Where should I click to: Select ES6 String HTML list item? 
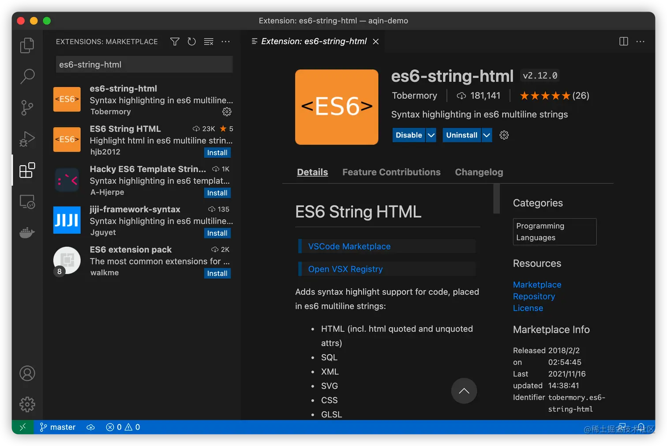point(142,140)
